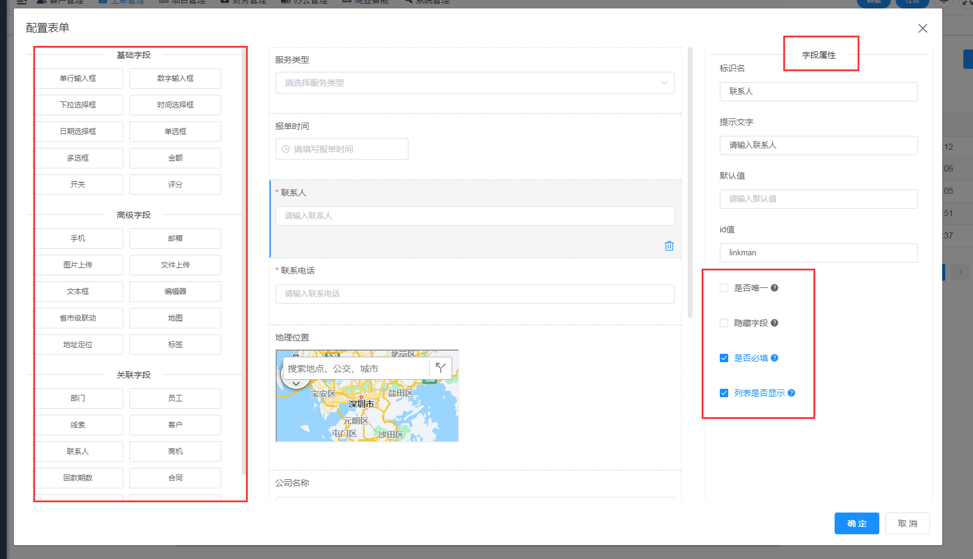Viewport: 973px width, 559px height.
Task: Click the 取消 button
Action: point(907,523)
